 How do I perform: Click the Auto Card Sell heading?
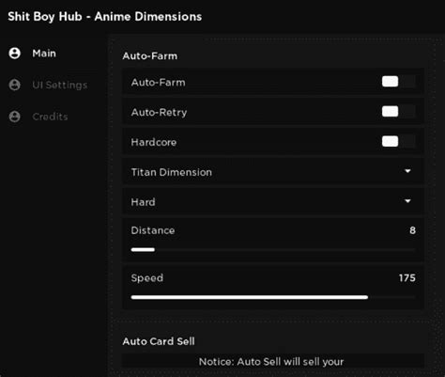pyautogui.click(x=159, y=341)
